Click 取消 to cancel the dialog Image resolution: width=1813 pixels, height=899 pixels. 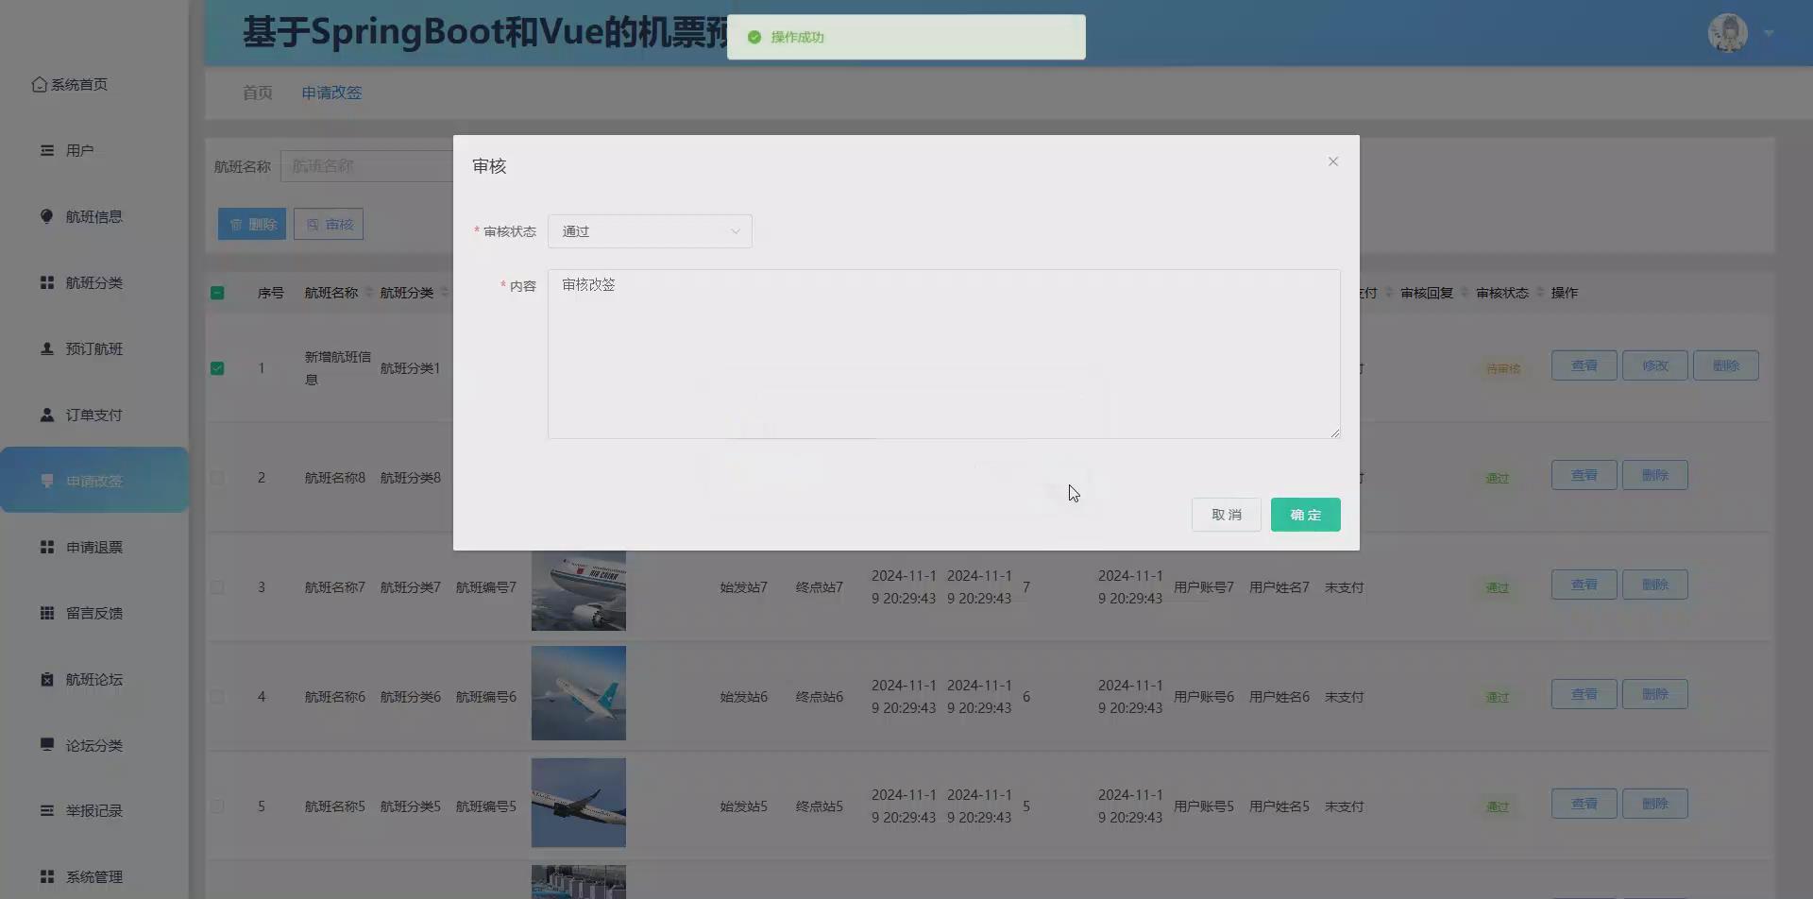tap(1226, 515)
